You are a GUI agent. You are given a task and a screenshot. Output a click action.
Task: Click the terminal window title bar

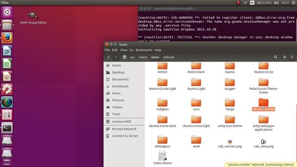pyautogui.click(x=217, y=8)
